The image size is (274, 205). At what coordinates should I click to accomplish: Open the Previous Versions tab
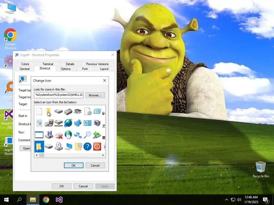tap(97, 64)
